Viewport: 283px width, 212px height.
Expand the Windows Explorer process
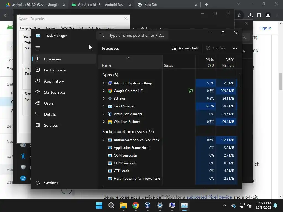(x=104, y=122)
